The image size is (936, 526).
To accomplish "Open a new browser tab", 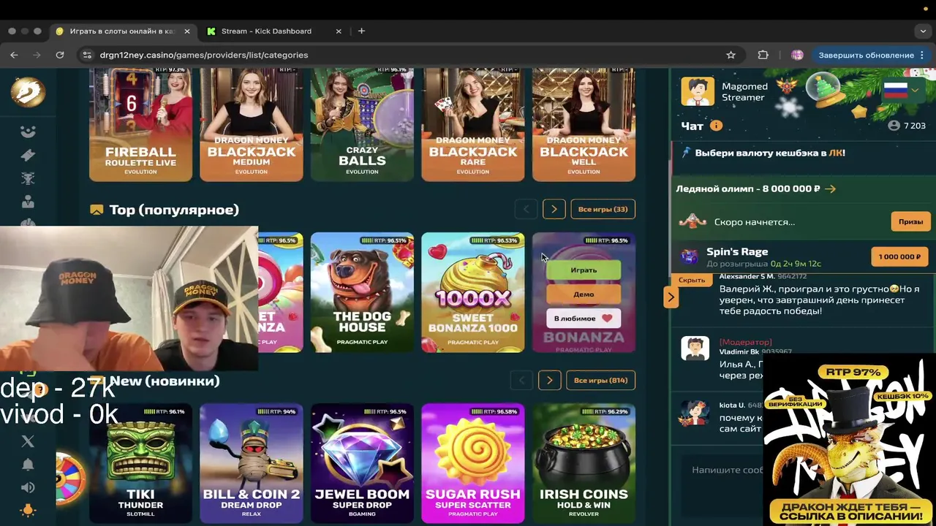I will (x=361, y=31).
